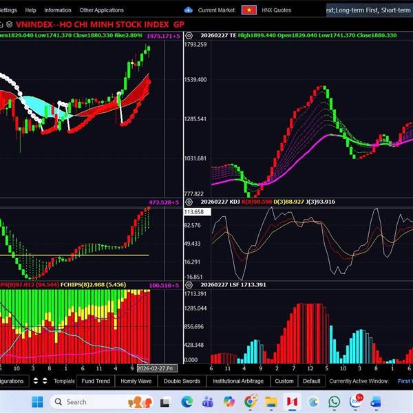The width and height of the screenshot is (413, 413).
Task: Click the cloud download icon
Action: [189, 10]
